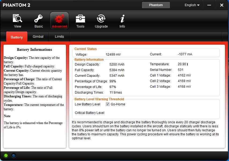This screenshot has width=229, height=161.
Task: Select the Percentage of Charge value
Action: (113, 81)
